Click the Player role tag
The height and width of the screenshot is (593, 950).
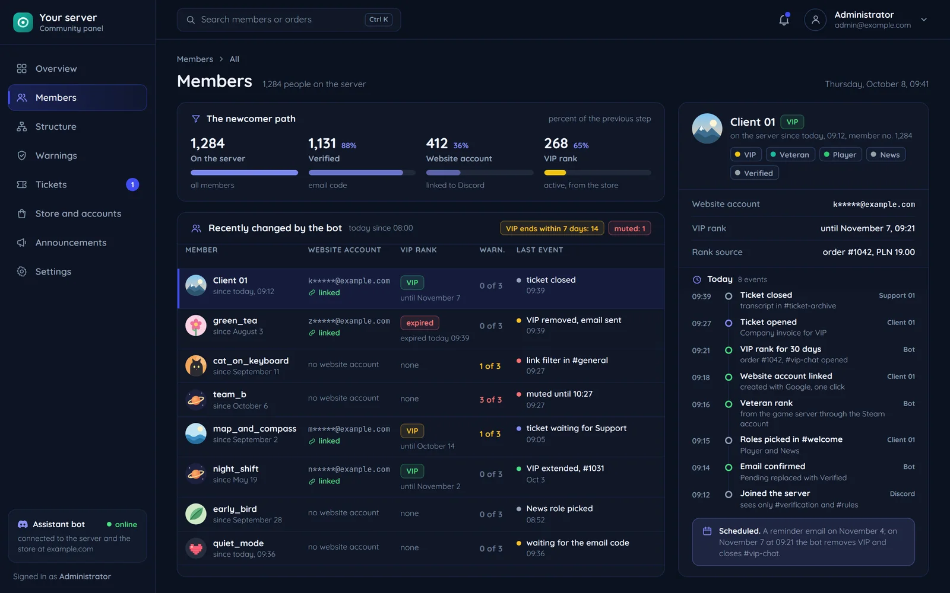pyautogui.click(x=841, y=155)
